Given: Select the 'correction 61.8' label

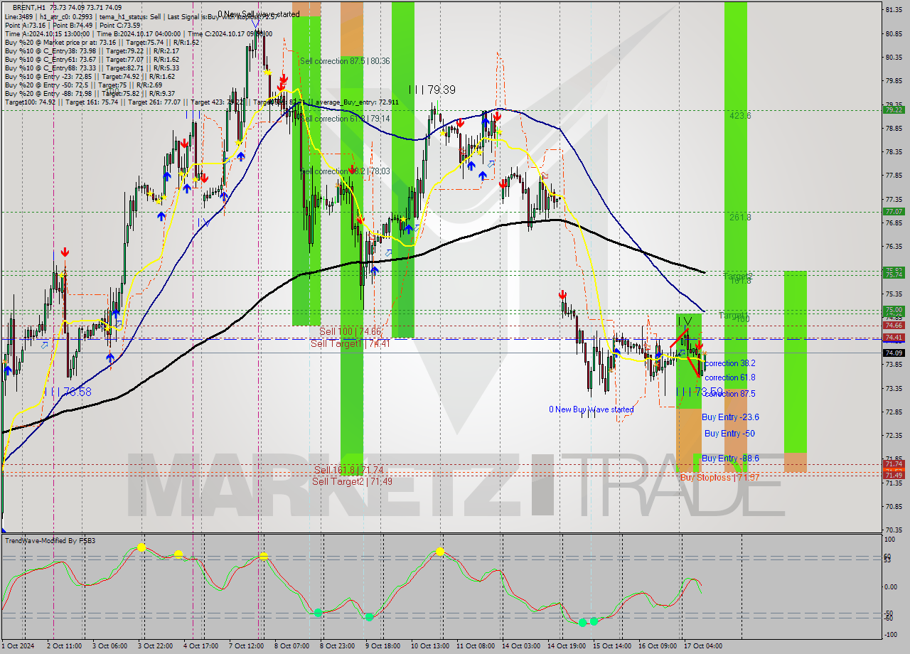Looking at the screenshot, I should [x=730, y=377].
